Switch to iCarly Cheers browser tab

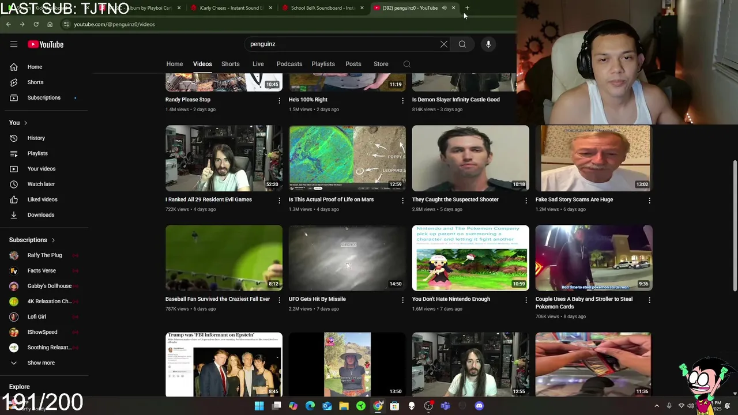point(231,8)
